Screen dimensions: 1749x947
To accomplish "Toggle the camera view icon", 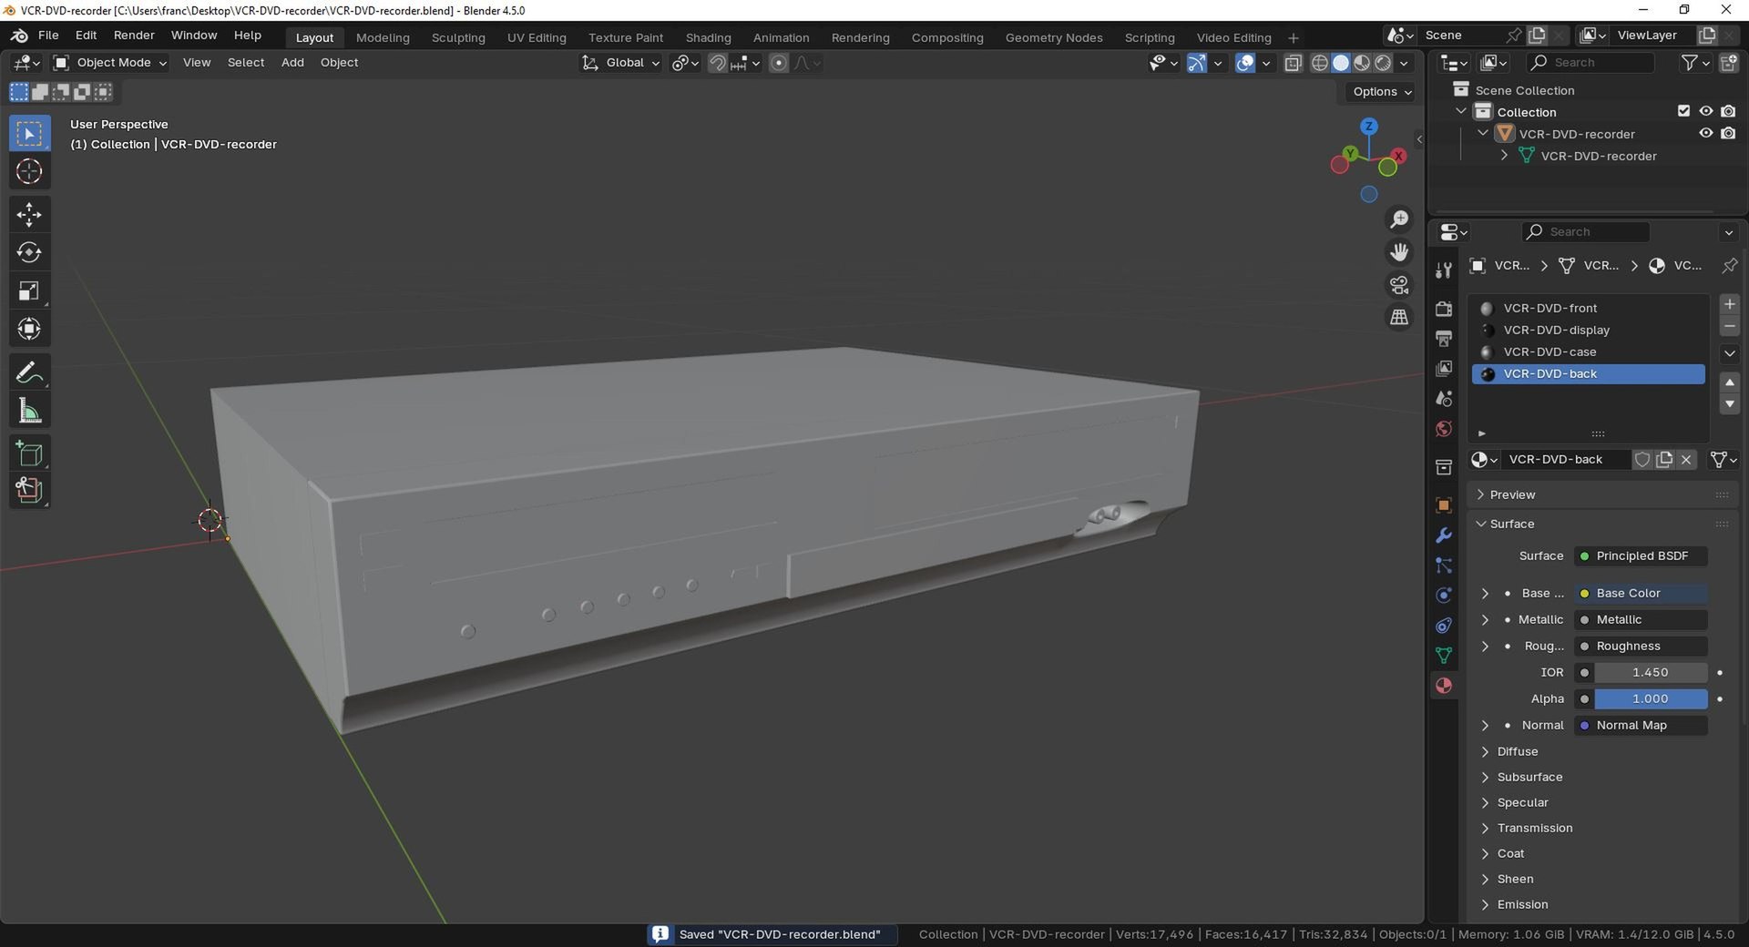I will pyautogui.click(x=1398, y=285).
